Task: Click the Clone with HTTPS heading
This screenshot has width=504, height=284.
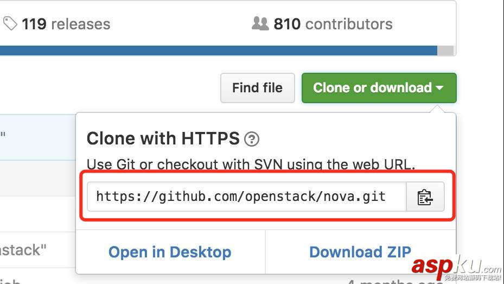Action: click(x=163, y=138)
